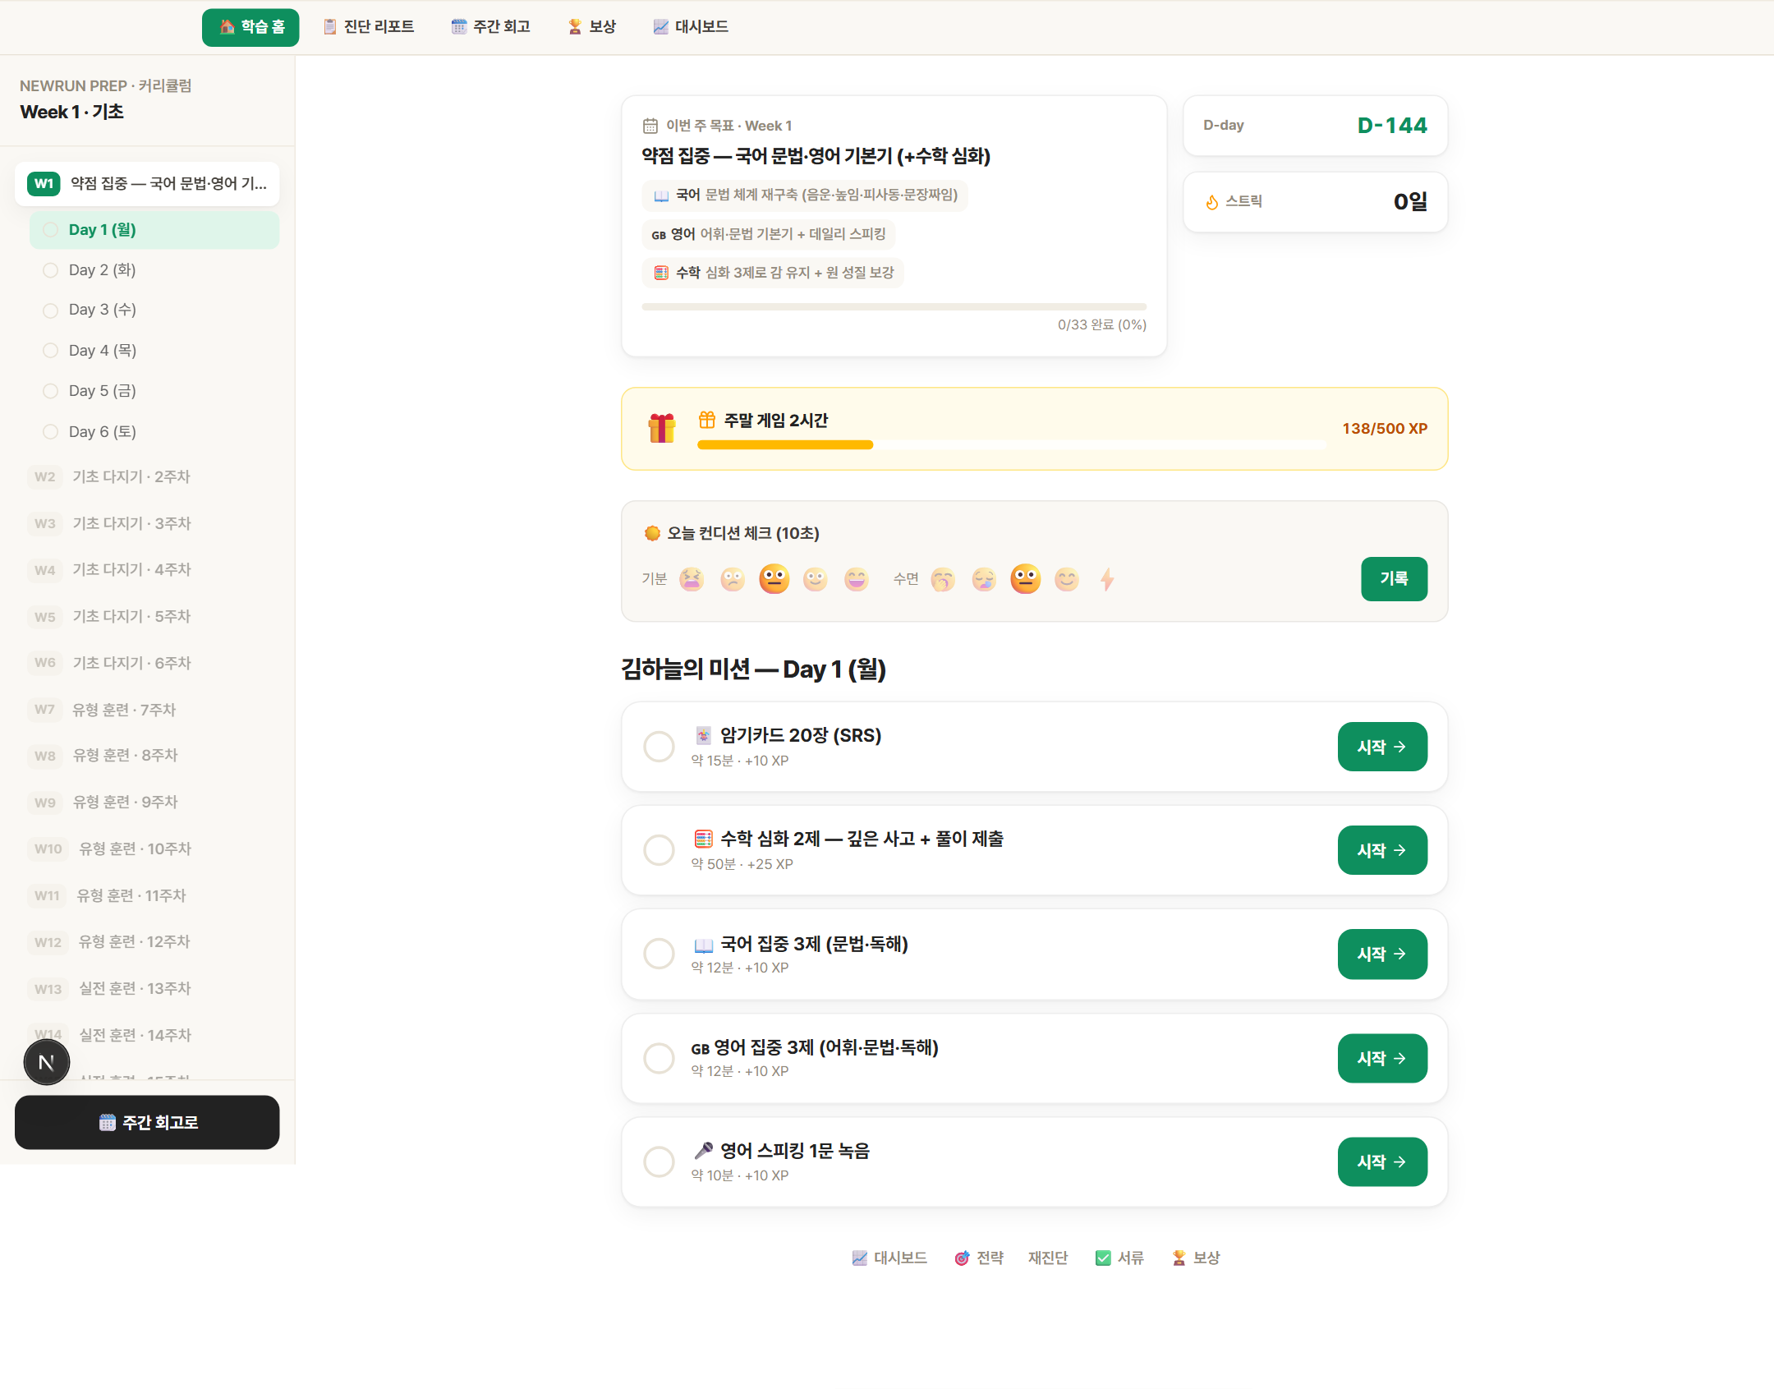Expand W10 유형 훈련 · 10주차
The image size is (1774, 1389).
147,849
